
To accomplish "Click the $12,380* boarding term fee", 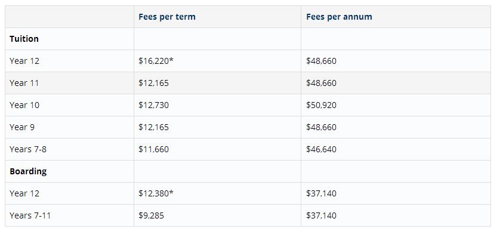I will point(156,193).
